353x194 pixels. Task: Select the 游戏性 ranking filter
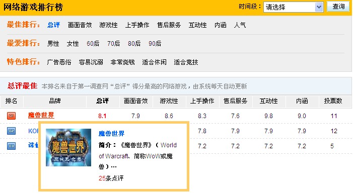[108, 25]
